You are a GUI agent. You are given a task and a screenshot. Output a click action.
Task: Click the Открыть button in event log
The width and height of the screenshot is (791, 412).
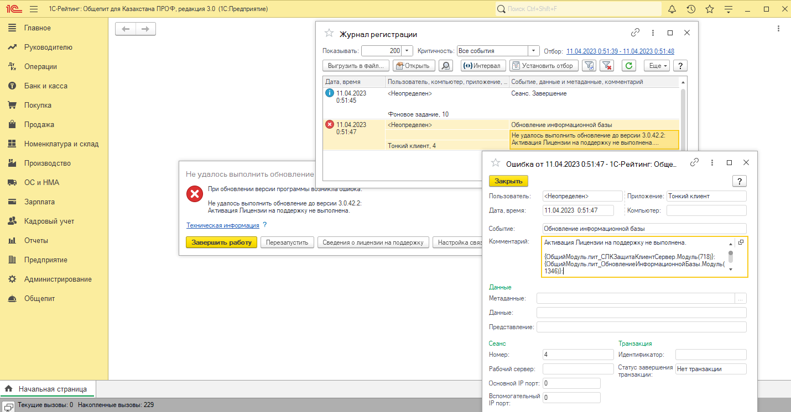click(414, 66)
